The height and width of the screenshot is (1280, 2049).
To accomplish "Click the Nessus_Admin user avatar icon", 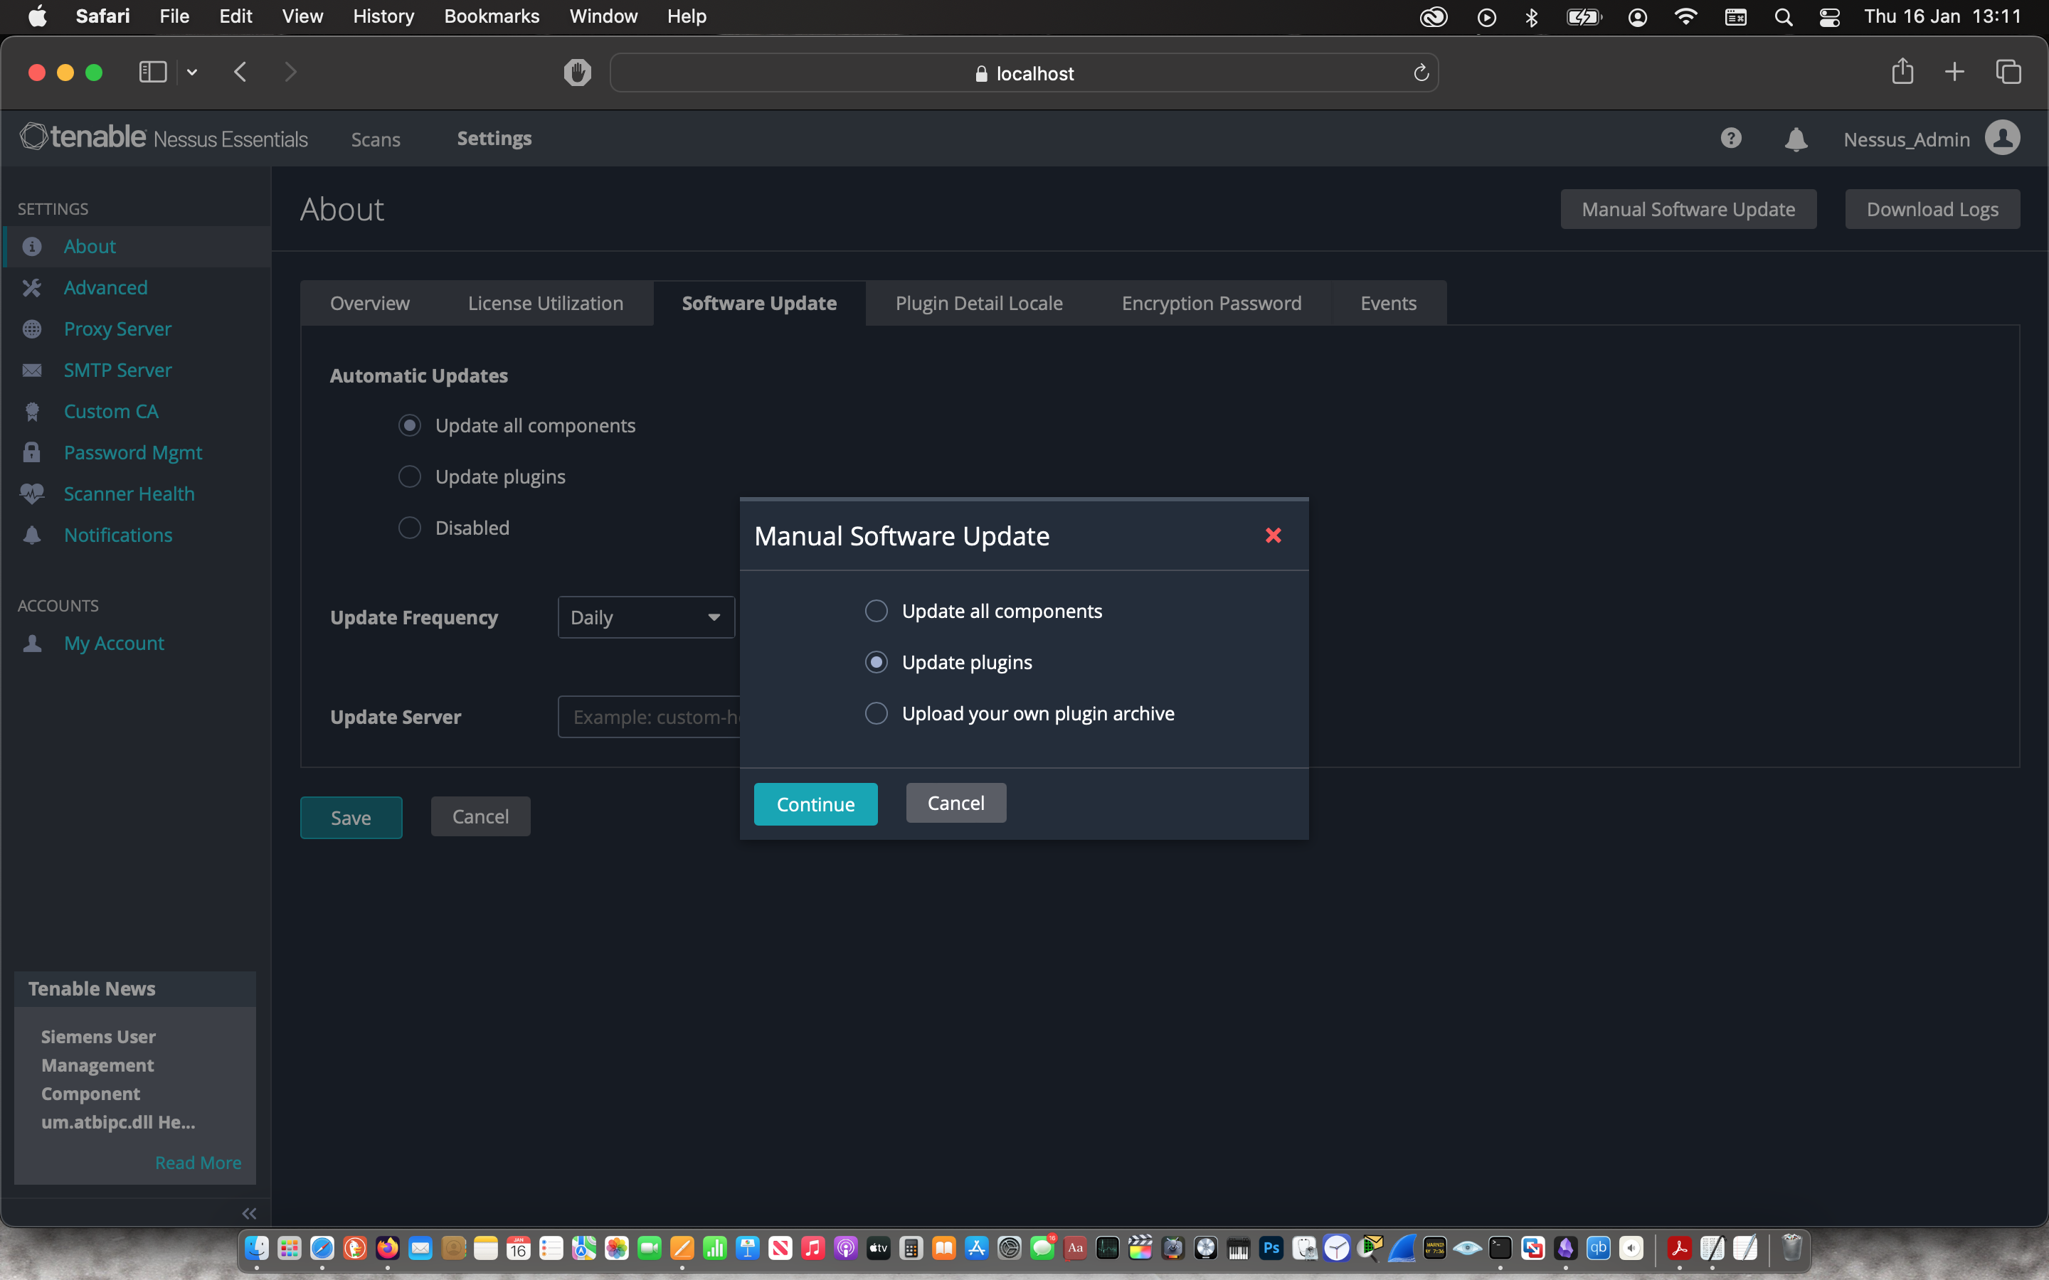I will (x=2003, y=138).
